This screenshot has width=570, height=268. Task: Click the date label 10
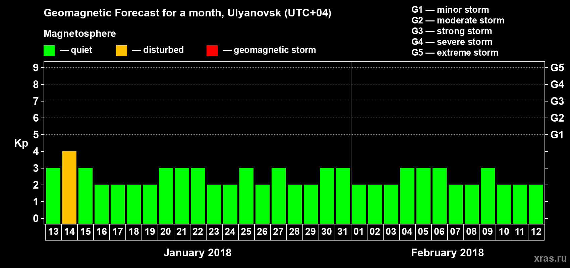504,232
